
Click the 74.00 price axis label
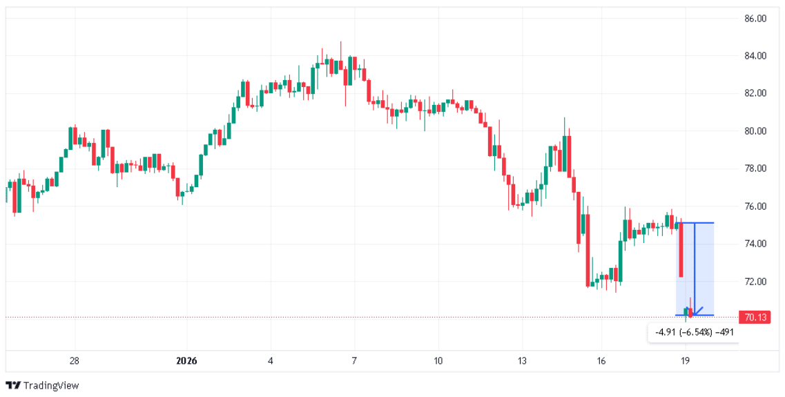757,244
